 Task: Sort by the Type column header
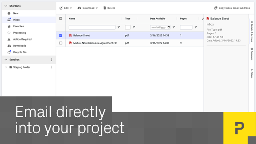pos(128,19)
